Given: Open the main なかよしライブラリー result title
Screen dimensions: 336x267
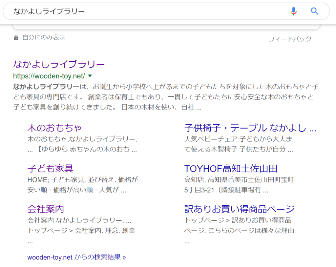Looking at the screenshot, I should tap(59, 64).
